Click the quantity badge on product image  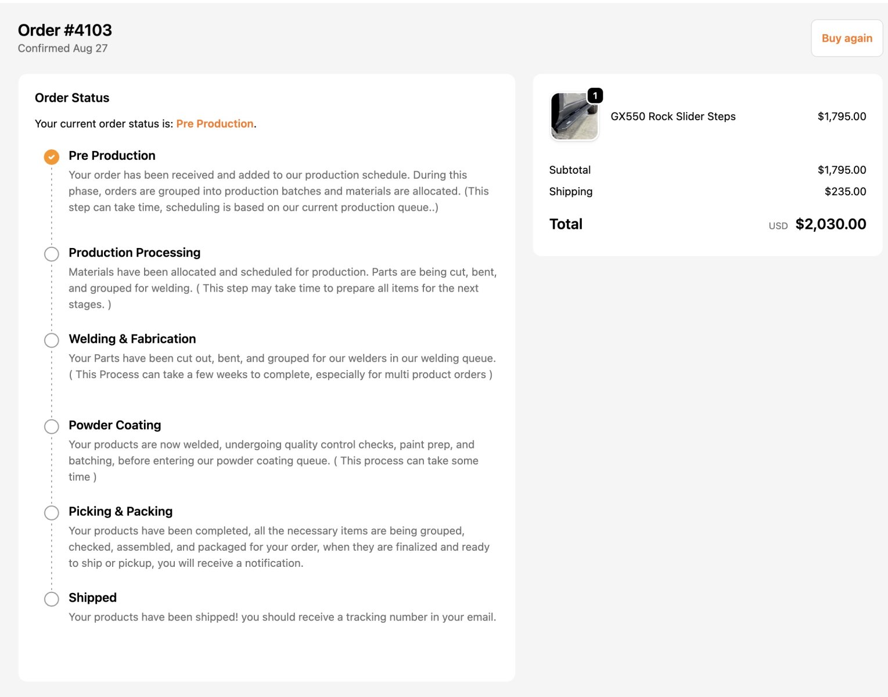click(595, 95)
